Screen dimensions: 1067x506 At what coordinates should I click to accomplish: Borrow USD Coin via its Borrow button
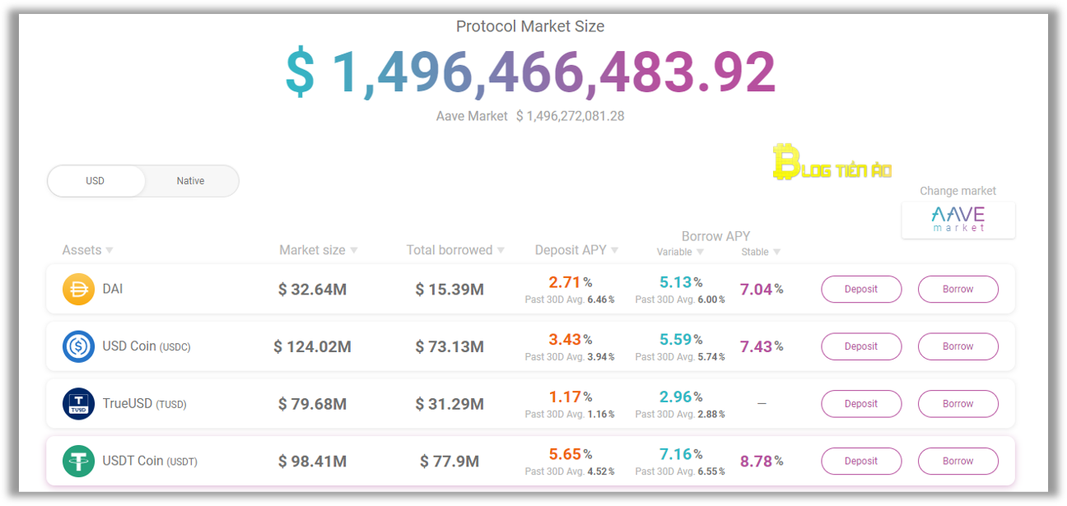tap(958, 346)
